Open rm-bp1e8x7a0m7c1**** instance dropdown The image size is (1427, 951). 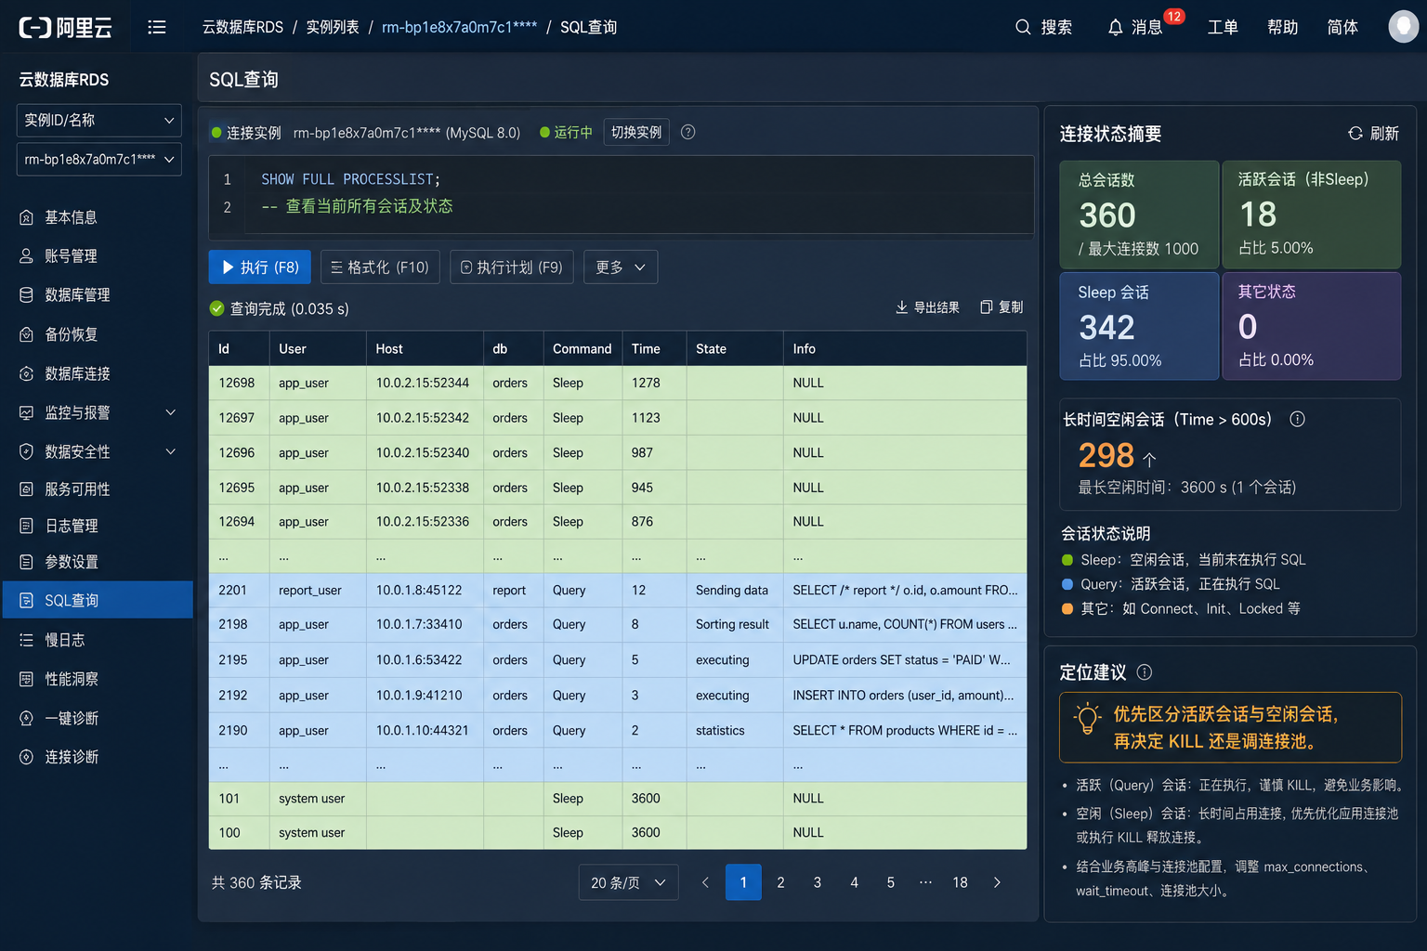point(98,159)
